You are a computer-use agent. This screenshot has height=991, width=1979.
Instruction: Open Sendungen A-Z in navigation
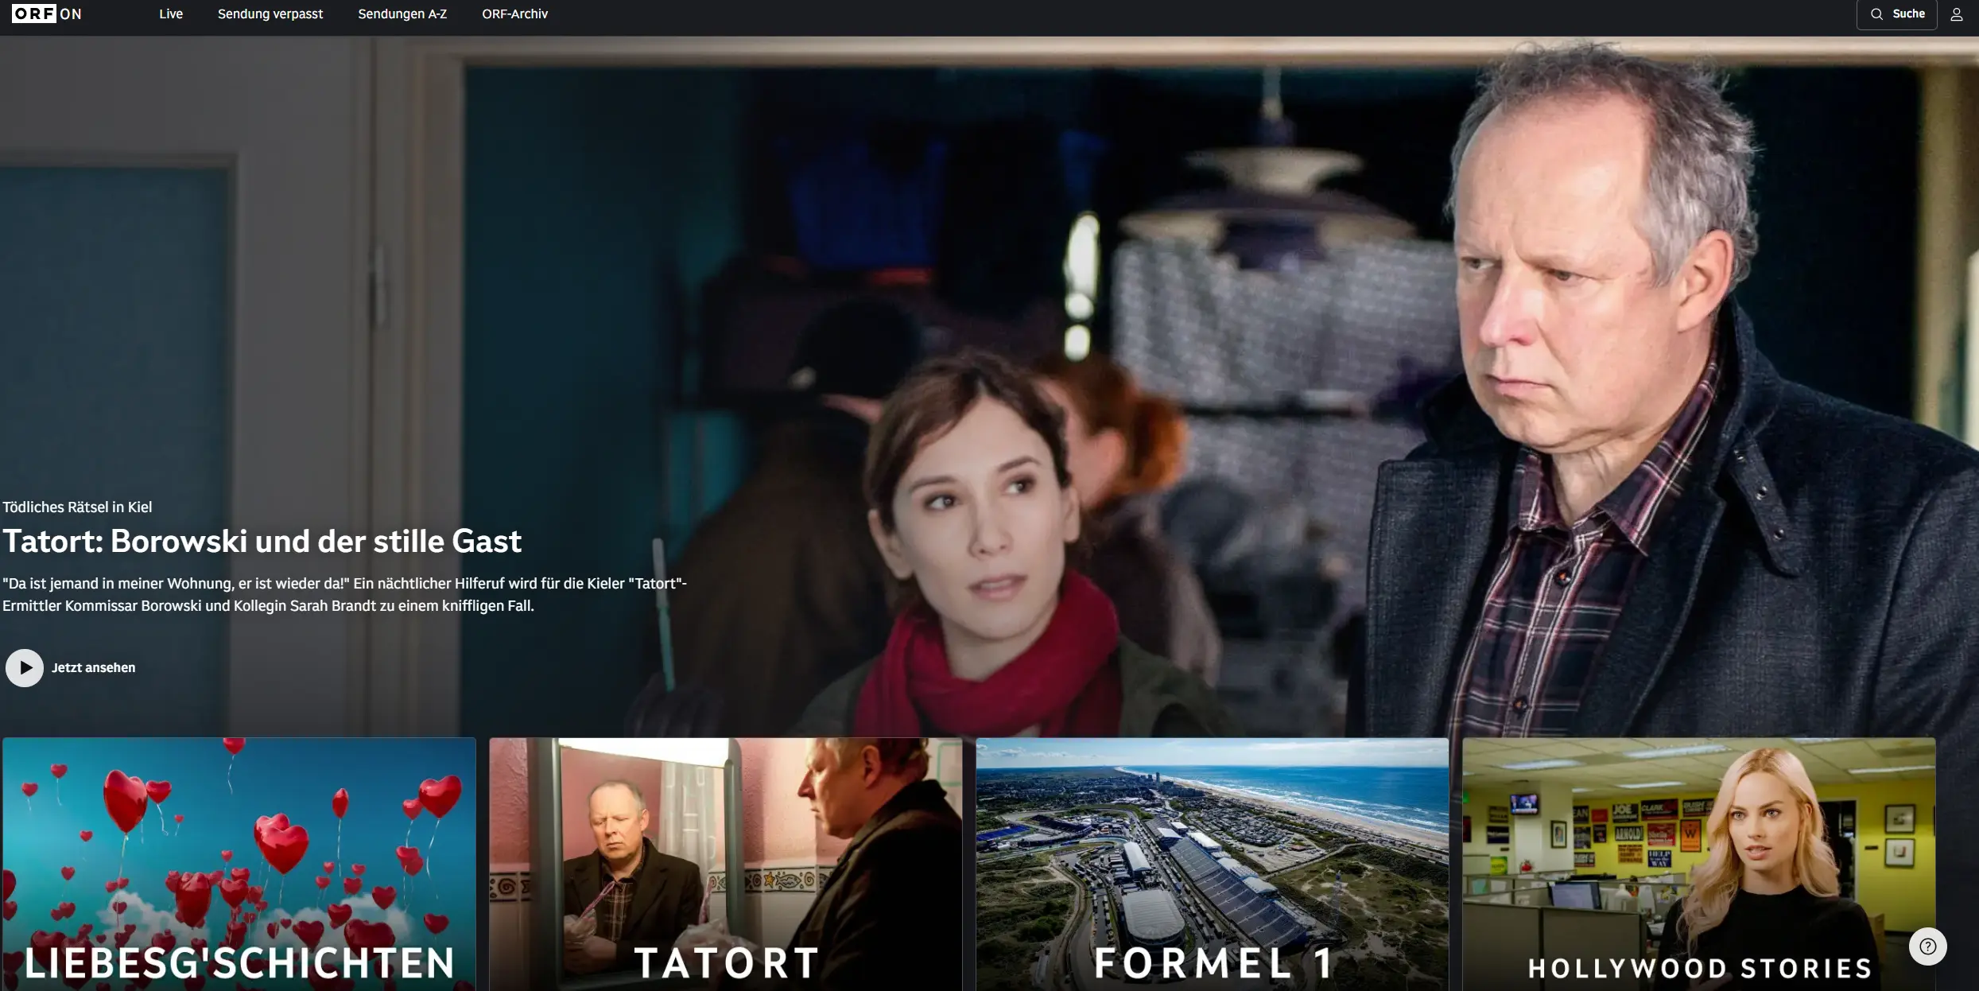(x=402, y=14)
